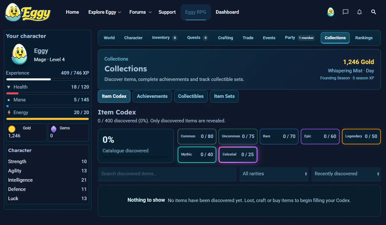Viewport: 386px width, 225px height.
Task: Filter by the Celestial rarity card
Action: [x=238, y=155]
